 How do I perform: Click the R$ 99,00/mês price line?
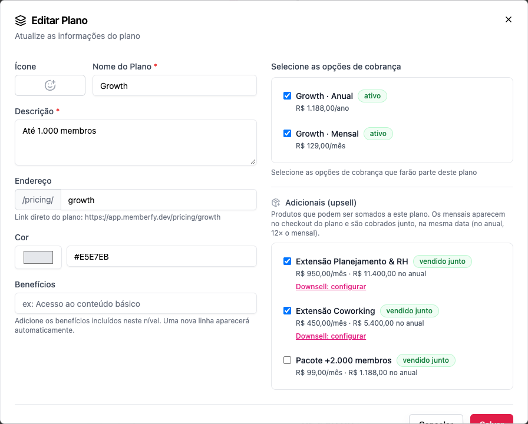click(357, 373)
